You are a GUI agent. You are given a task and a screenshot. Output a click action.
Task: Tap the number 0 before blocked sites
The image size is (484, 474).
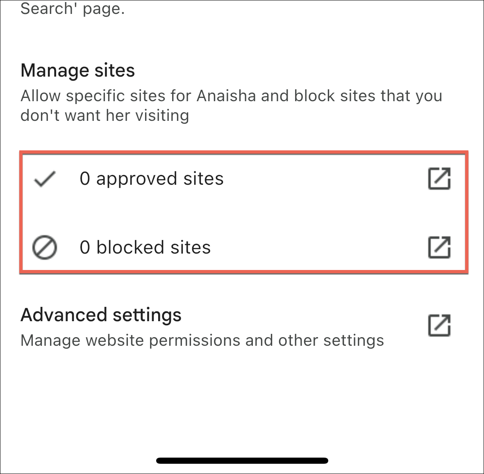[x=85, y=247]
